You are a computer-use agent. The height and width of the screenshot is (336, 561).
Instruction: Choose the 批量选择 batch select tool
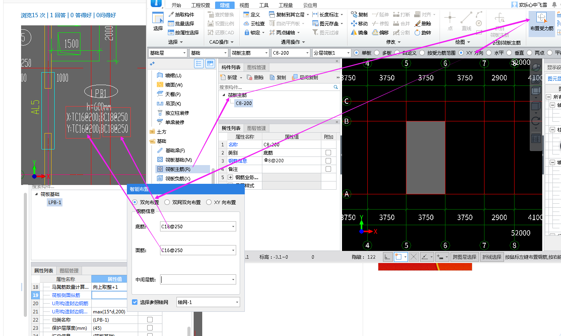(181, 23)
